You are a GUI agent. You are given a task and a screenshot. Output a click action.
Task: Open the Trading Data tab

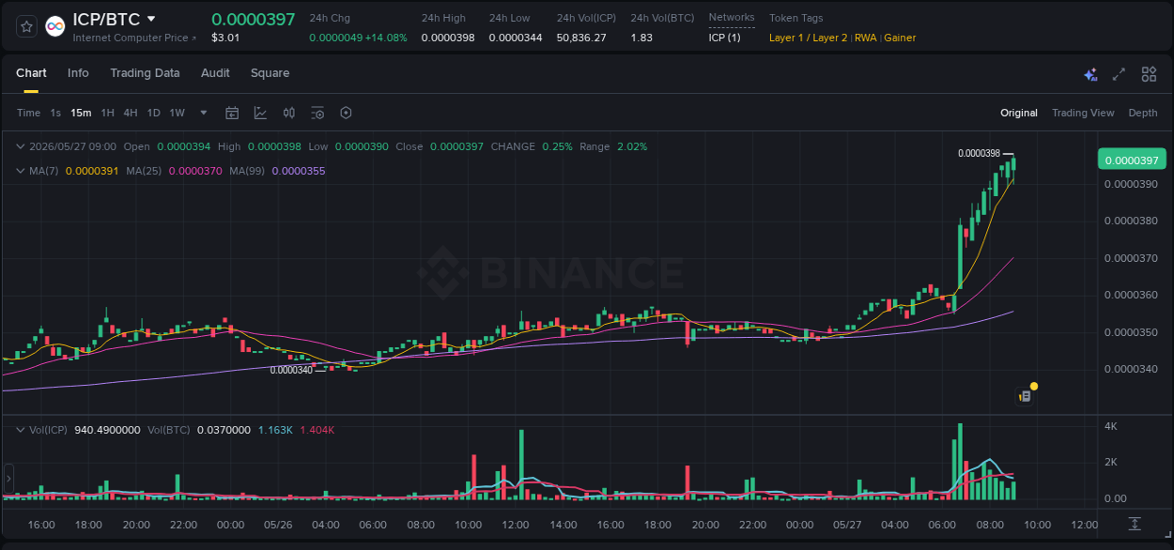pos(145,73)
